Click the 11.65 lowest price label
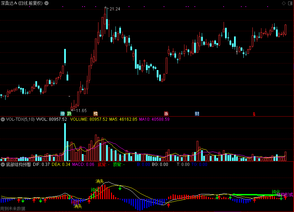The image size is (294, 212). pyautogui.click(x=81, y=110)
